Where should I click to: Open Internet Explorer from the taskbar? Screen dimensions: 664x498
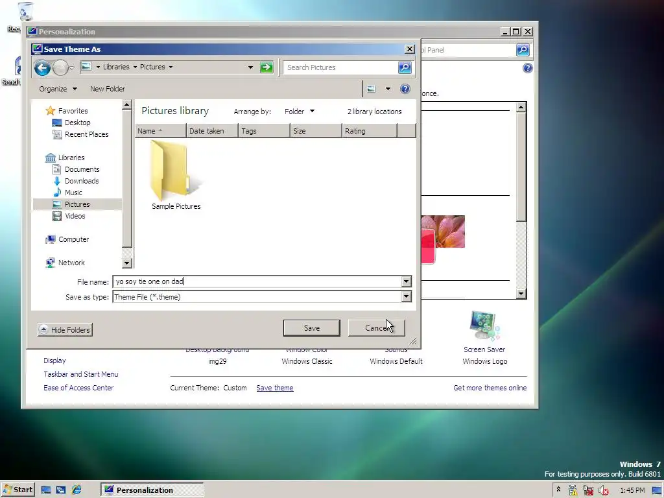coord(77,490)
